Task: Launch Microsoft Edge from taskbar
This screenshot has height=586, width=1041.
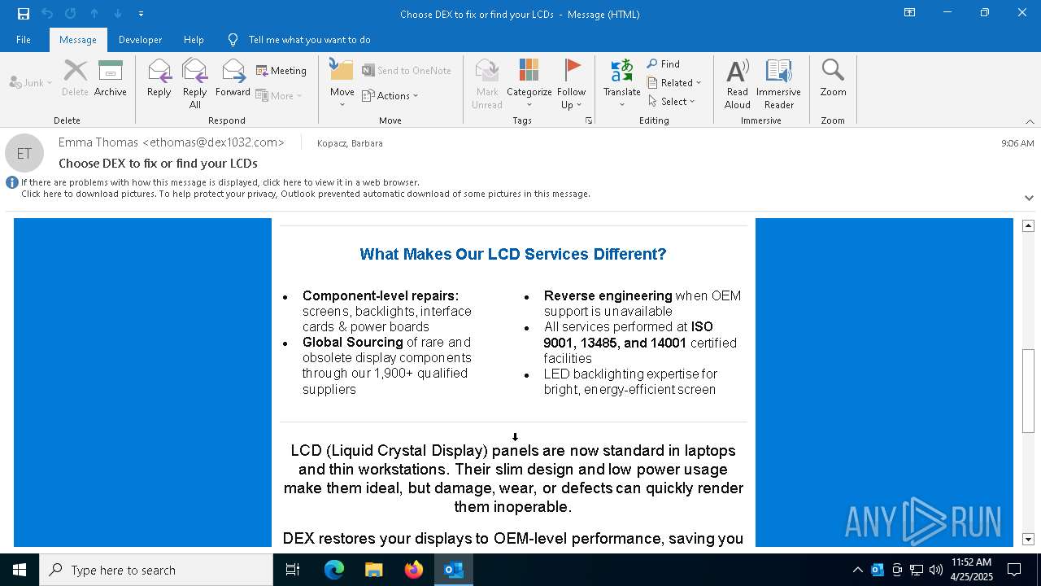Action: (334, 570)
